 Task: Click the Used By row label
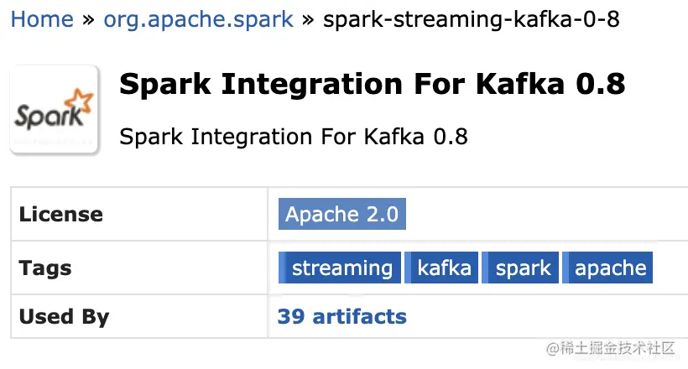(64, 317)
